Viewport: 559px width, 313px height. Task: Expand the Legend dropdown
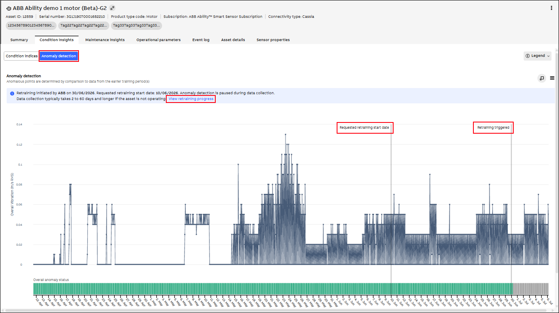click(537, 56)
